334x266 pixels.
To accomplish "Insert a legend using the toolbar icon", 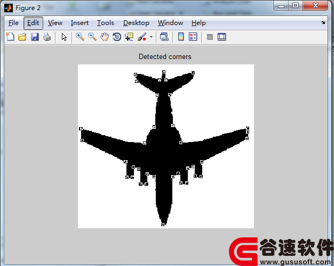I will (x=193, y=37).
